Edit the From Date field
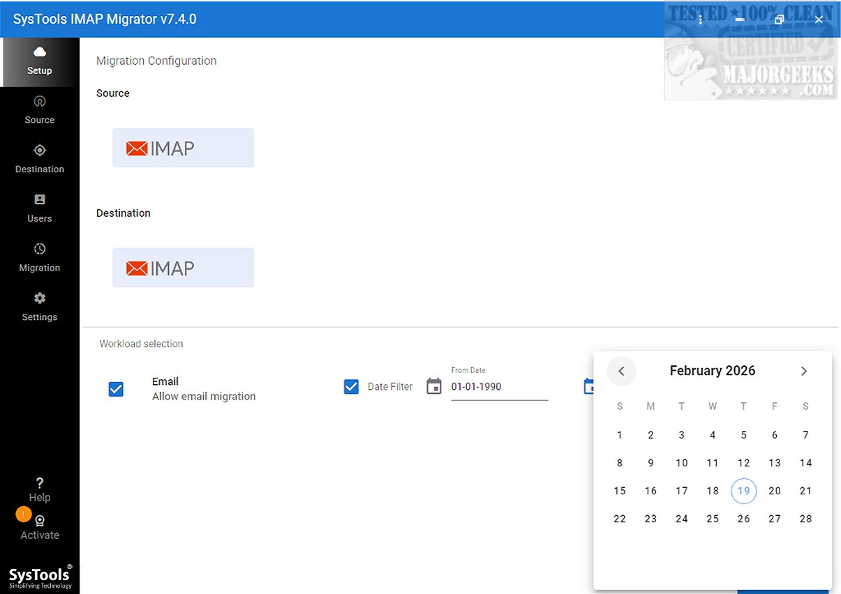This screenshot has height=594, width=841. pyautogui.click(x=500, y=387)
